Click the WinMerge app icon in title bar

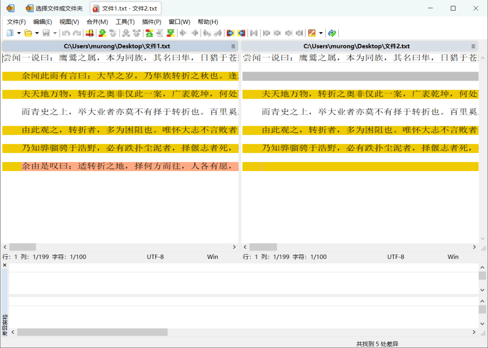tap(10, 9)
